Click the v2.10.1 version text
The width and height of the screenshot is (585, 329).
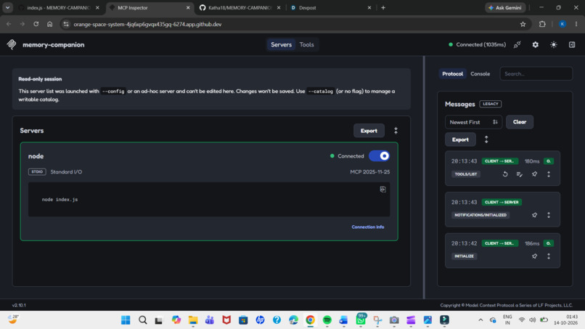19,305
